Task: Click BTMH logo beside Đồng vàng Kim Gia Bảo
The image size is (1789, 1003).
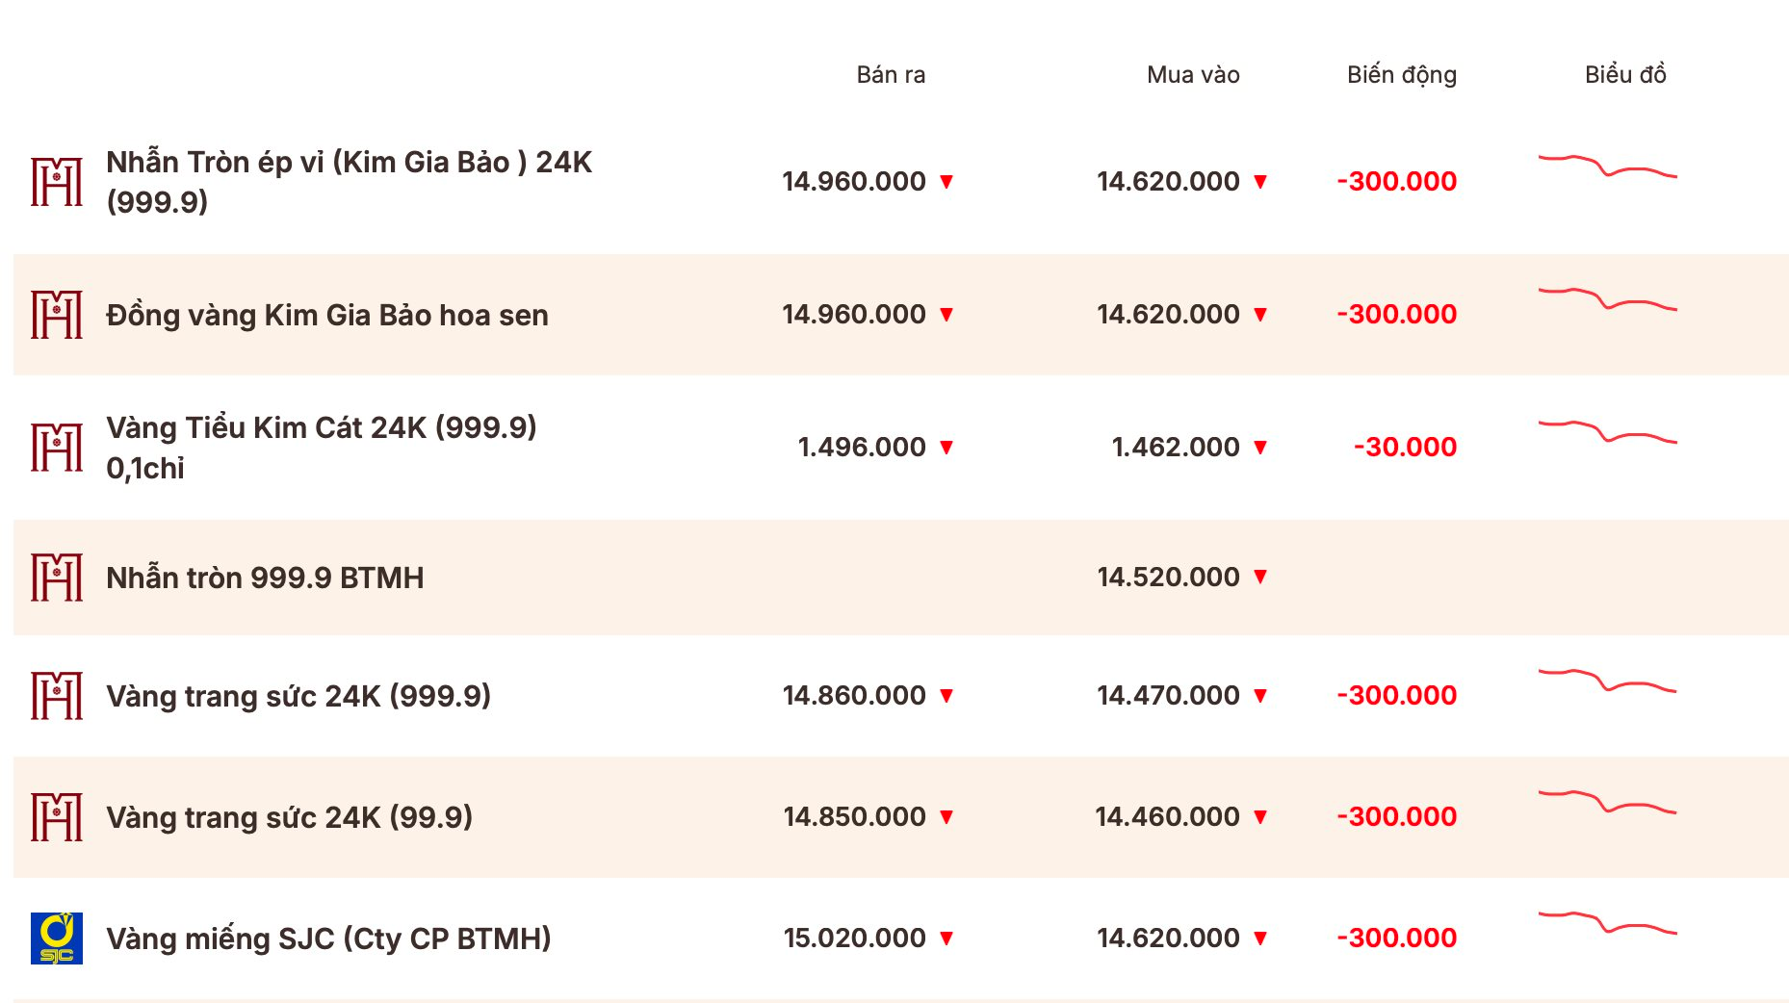Action: pos(57,314)
